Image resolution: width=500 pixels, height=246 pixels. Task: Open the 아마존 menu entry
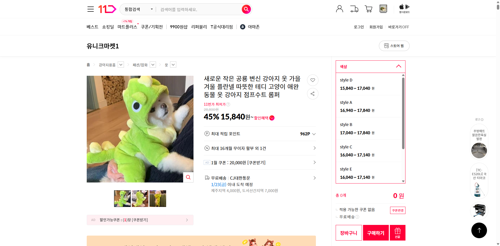(x=250, y=27)
